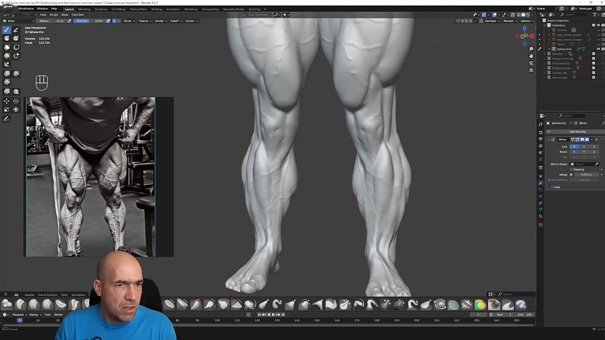The image size is (605, 340).
Task: Toggle Mirror Bisect Z button
Action: pyautogui.click(x=594, y=152)
